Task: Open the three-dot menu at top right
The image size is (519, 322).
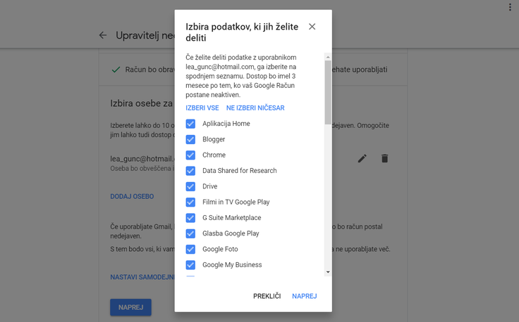Action: 510,7
